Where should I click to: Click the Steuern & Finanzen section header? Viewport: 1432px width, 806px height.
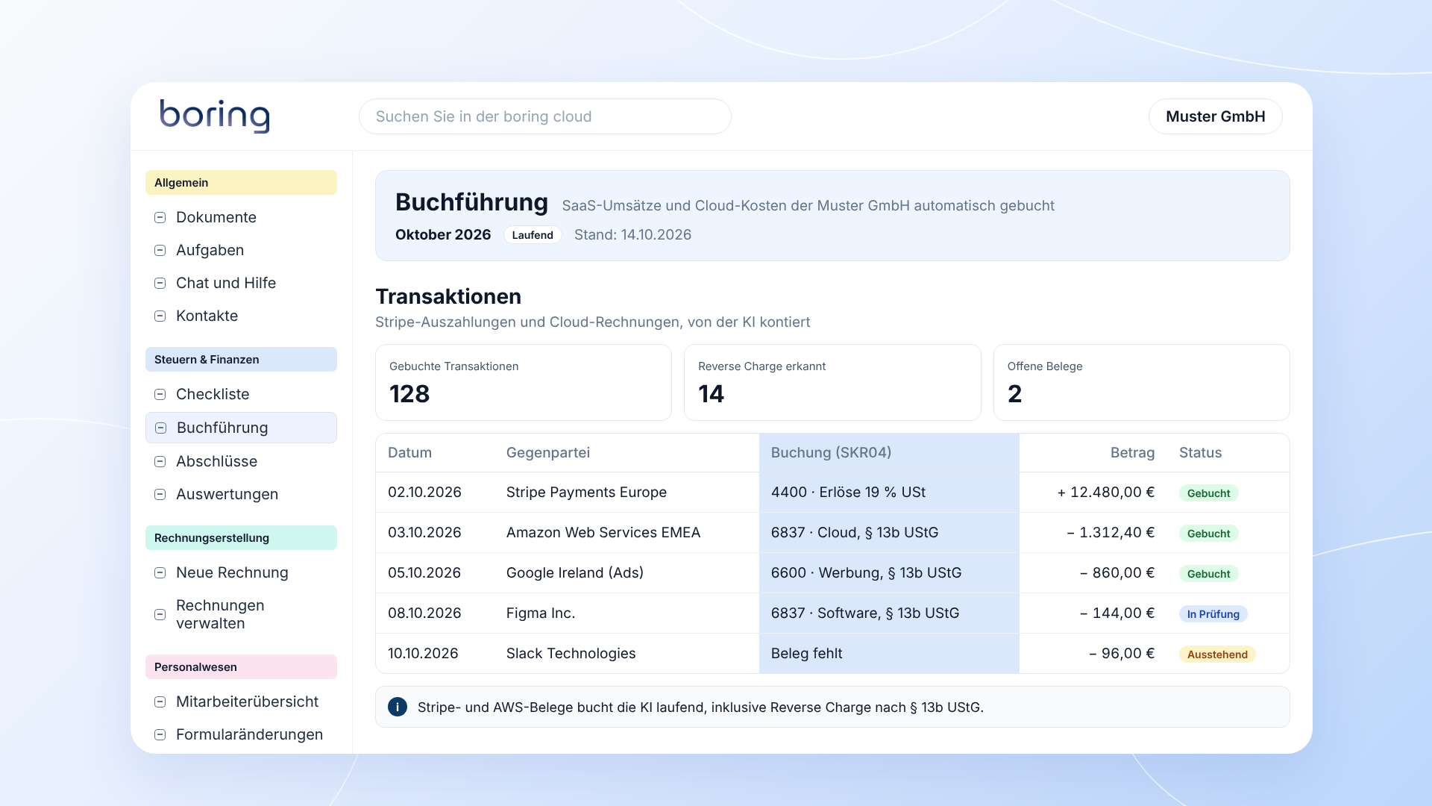point(241,360)
